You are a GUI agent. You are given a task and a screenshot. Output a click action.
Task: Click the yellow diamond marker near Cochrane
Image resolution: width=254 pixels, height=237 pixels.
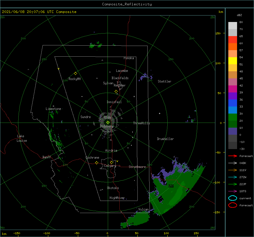tap(97, 163)
